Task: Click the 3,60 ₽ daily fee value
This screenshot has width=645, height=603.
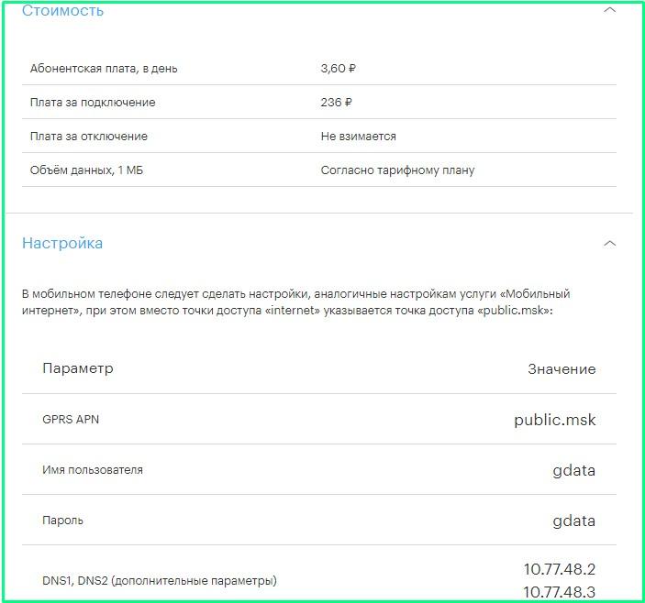Action: 337,69
